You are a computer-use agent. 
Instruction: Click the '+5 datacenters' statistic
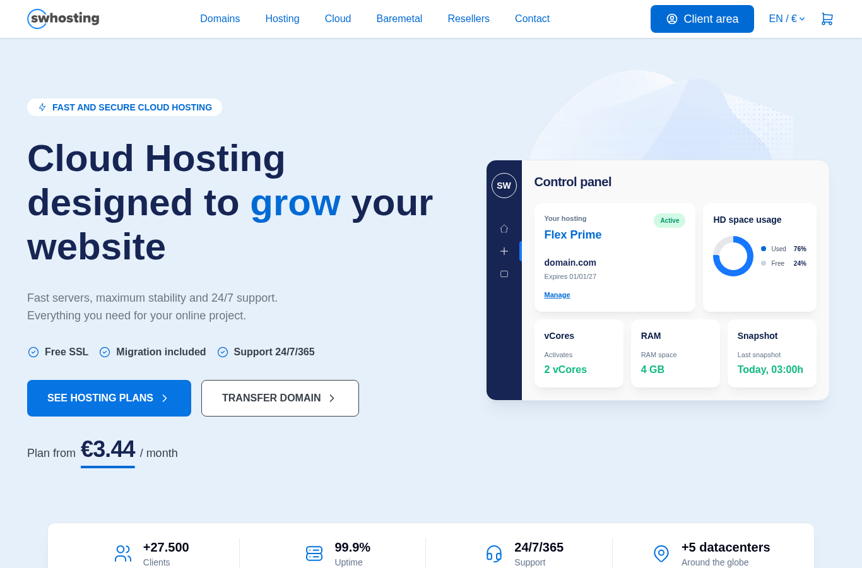click(x=726, y=547)
